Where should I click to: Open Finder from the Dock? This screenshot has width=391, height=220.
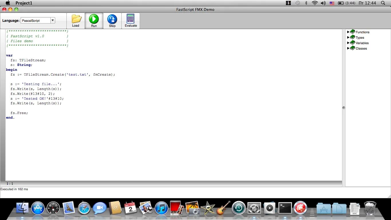point(23,208)
